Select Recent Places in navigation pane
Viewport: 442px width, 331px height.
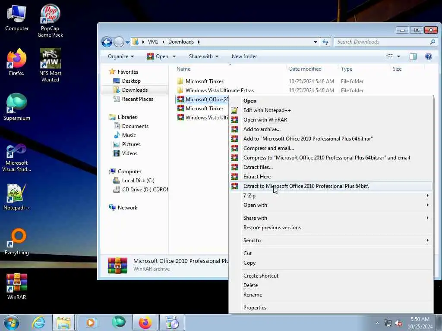click(138, 99)
